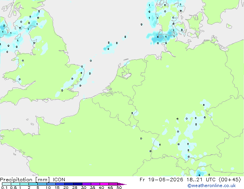
Task: Click the legend band between 0.5 and 1
Action: coord(15,184)
